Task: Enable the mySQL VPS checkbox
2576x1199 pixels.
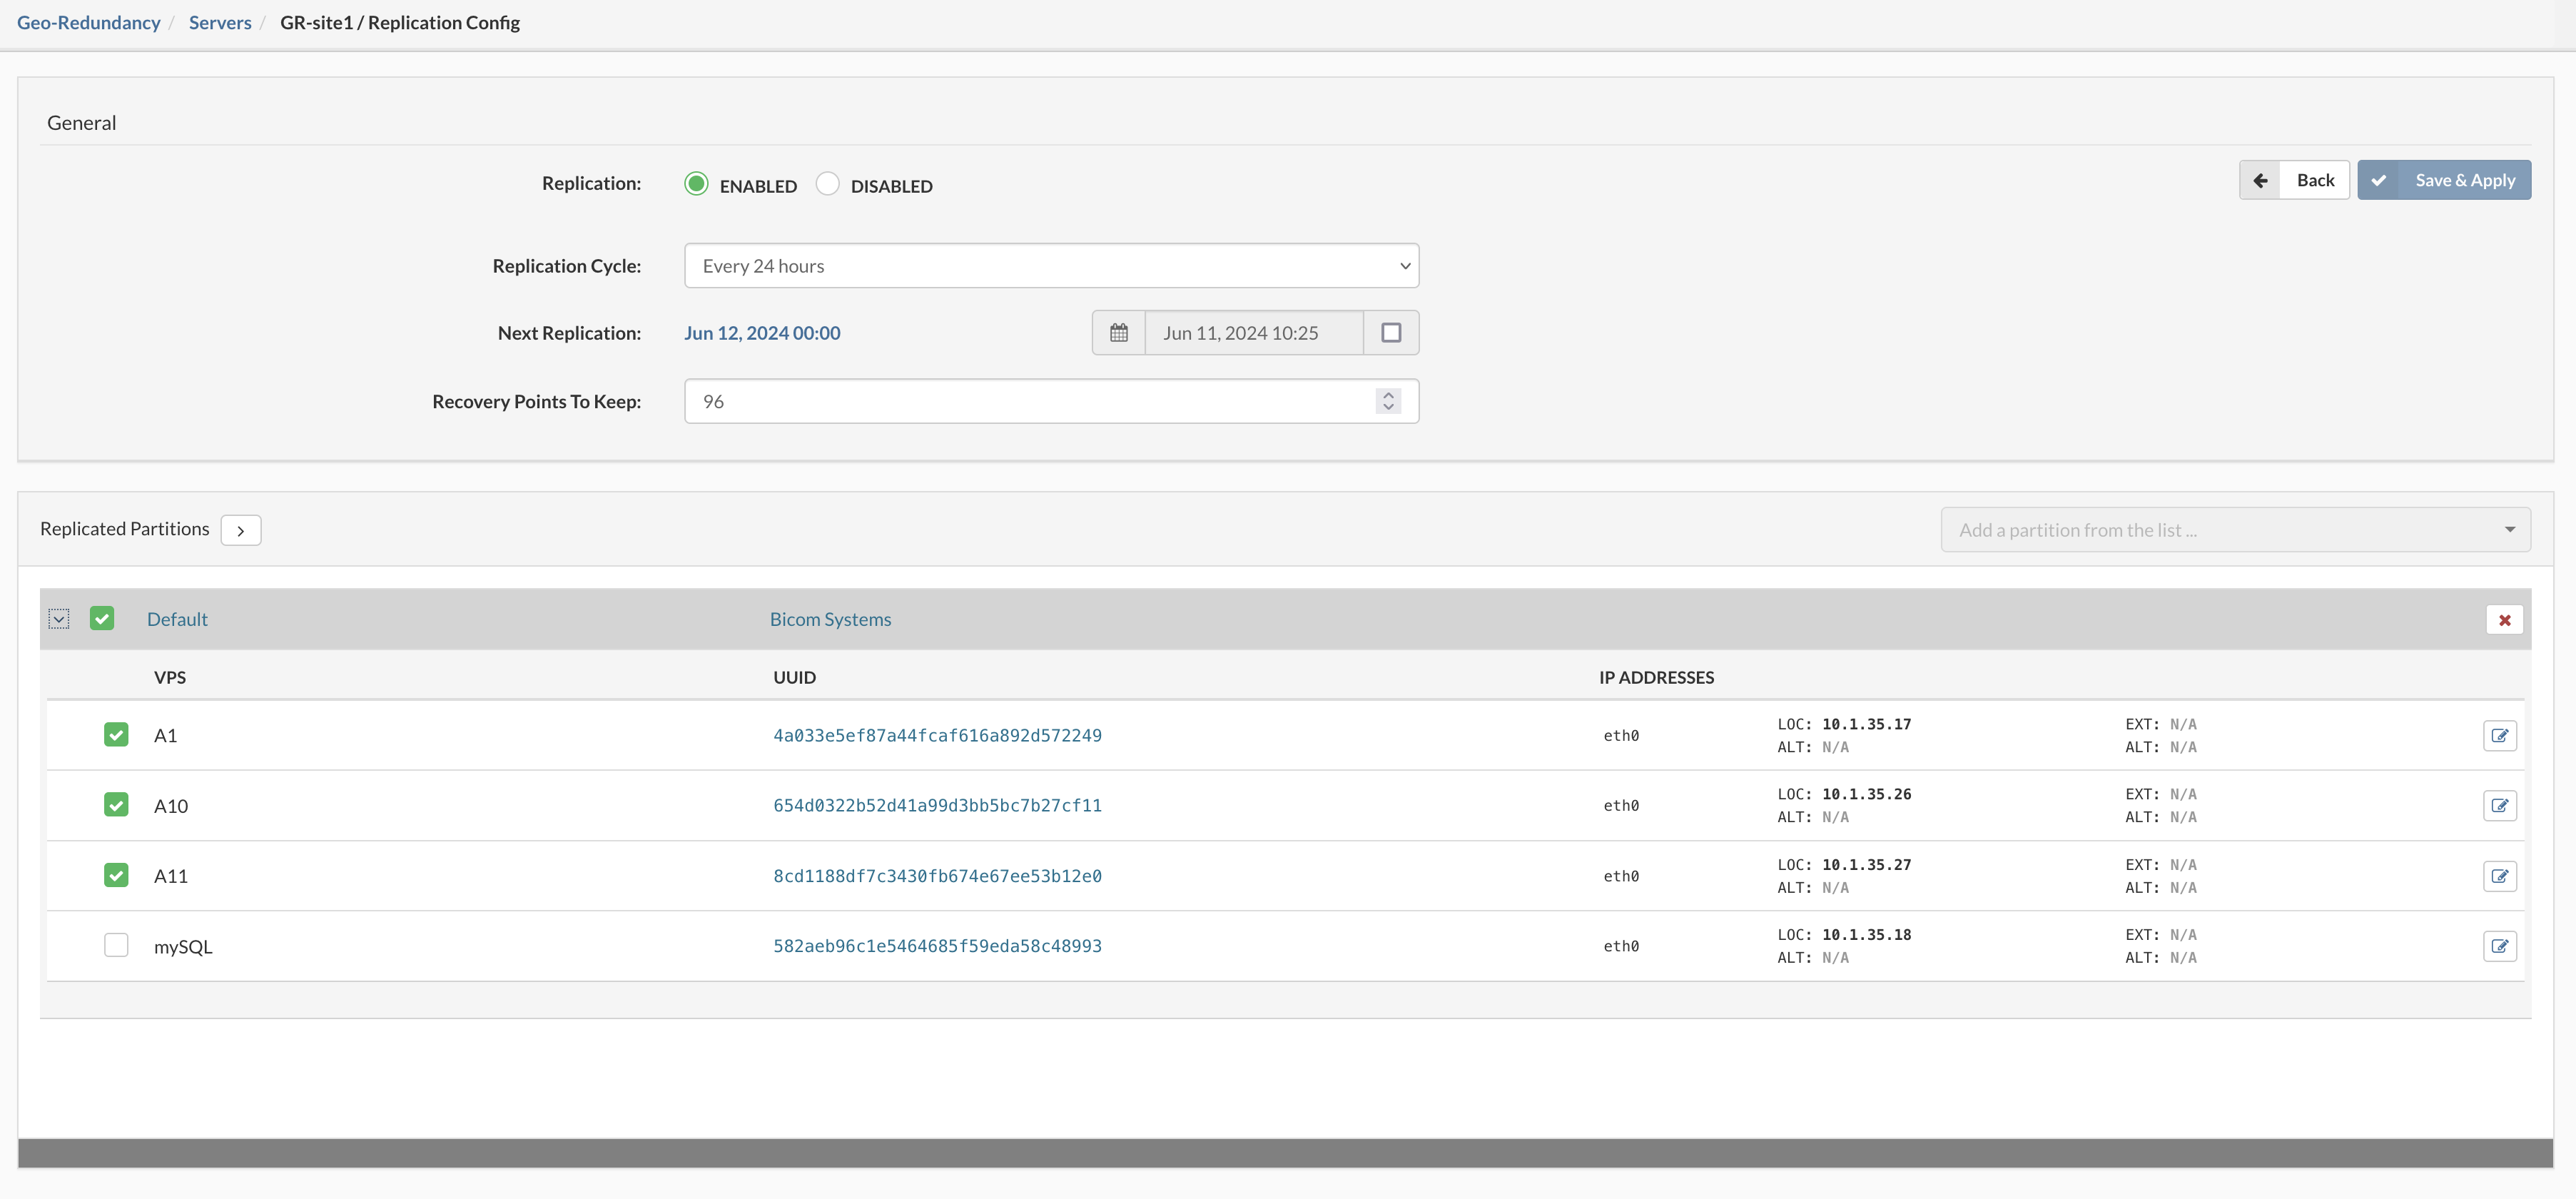Action: pos(115,944)
